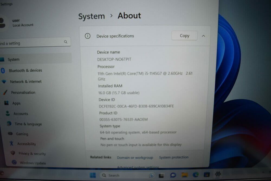
Task: Click the Accessibility figure icon
Action: click(11, 143)
